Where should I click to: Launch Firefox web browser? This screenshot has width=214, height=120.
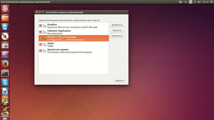tap(5, 64)
